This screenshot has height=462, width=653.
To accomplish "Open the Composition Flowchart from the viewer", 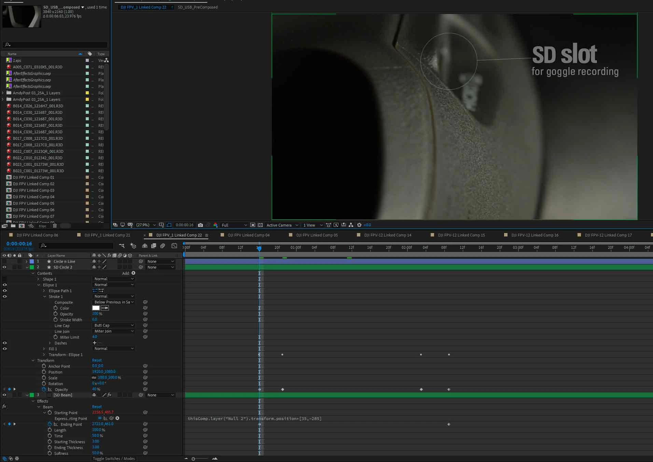I will pos(351,225).
